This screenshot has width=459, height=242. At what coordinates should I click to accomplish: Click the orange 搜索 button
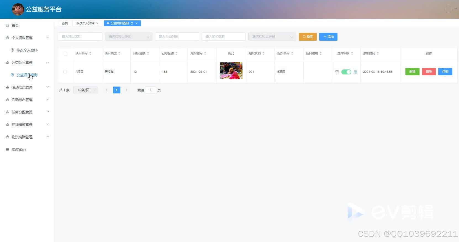pyautogui.click(x=308, y=37)
